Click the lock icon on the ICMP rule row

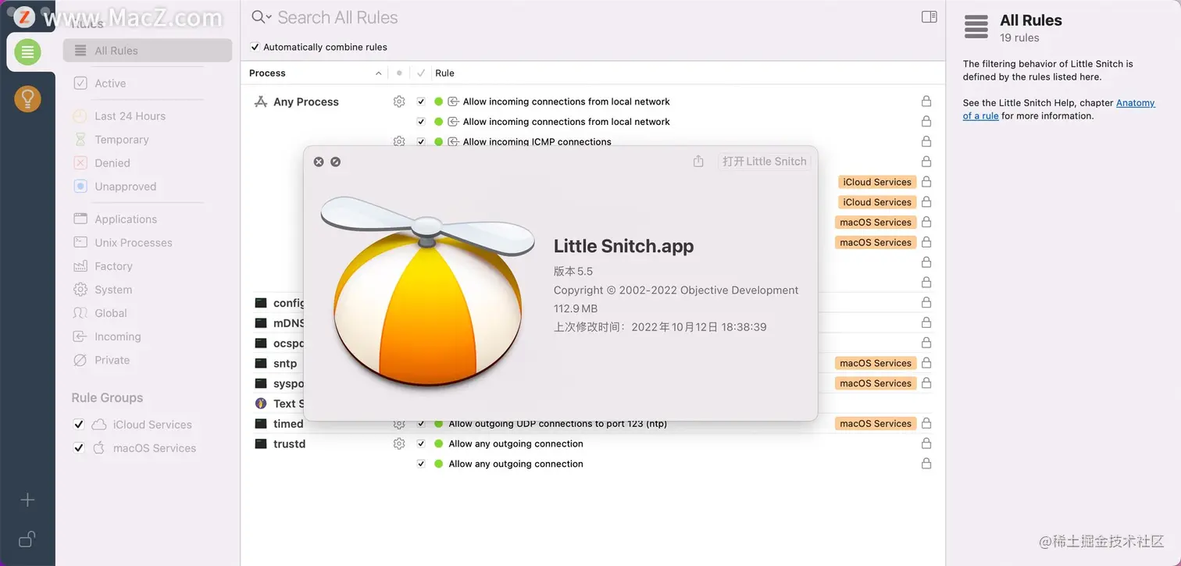tap(926, 141)
